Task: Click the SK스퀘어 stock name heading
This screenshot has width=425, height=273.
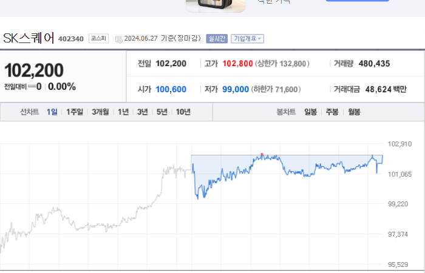Action: tap(29, 38)
